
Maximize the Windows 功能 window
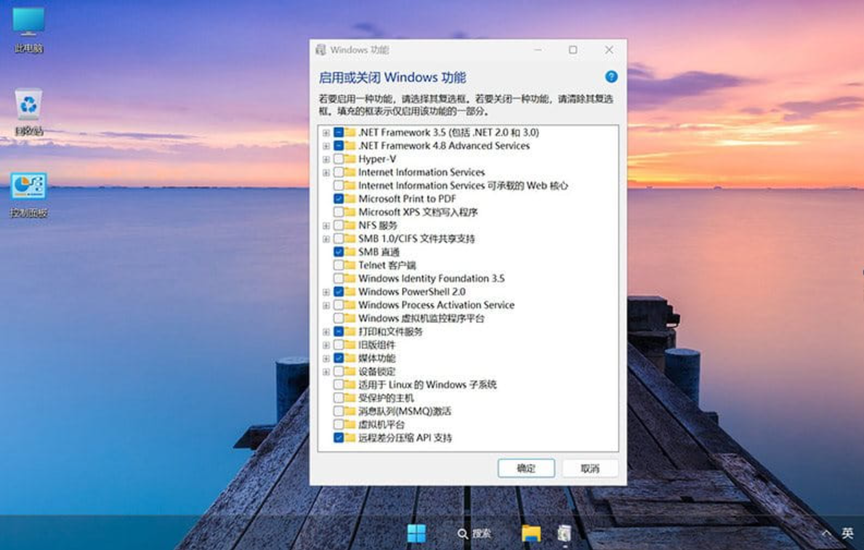573,49
